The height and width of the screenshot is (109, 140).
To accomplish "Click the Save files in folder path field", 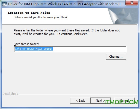I will (70, 49).
